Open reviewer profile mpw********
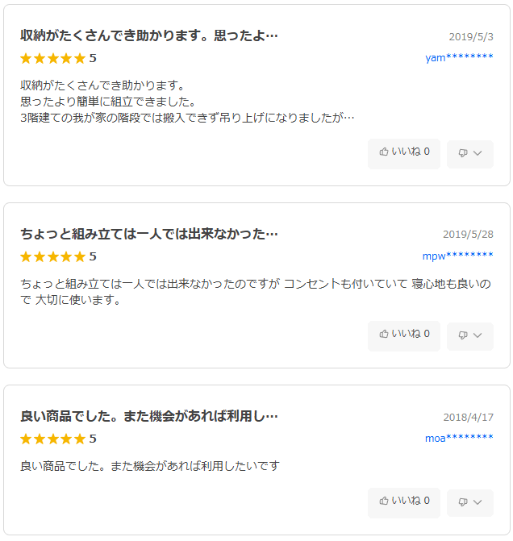513x541 pixels. coord(457,256)
